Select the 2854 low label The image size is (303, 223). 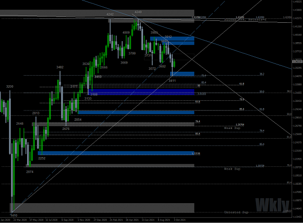click(78, 120)
